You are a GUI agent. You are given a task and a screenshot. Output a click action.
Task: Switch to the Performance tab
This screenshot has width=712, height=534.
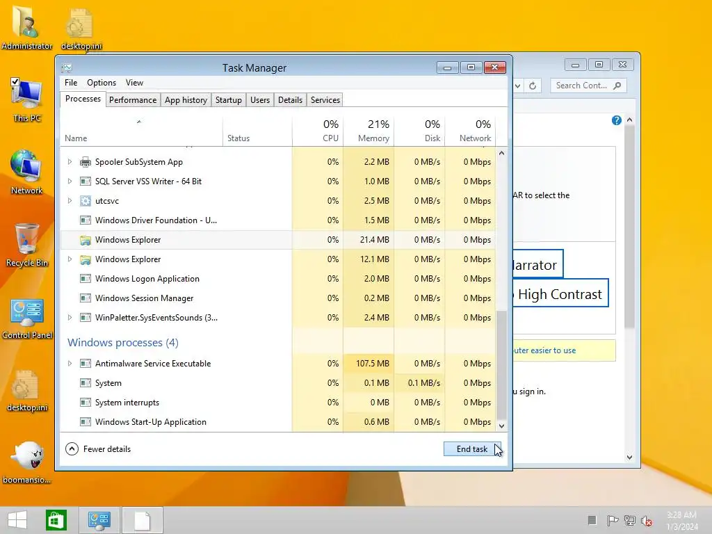click(x=133, y=100)
